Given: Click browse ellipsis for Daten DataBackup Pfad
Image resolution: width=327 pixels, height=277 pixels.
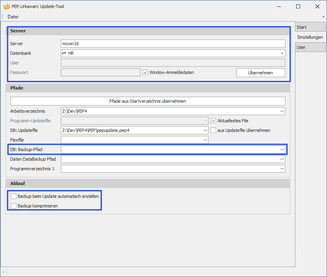Looking at the screenshot, I should [282, 159].
